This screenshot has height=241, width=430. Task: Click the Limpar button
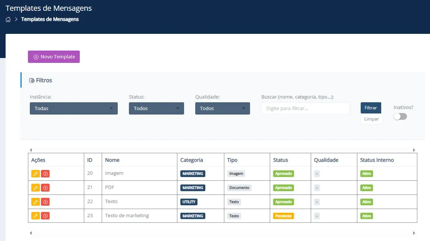point(371,119)
